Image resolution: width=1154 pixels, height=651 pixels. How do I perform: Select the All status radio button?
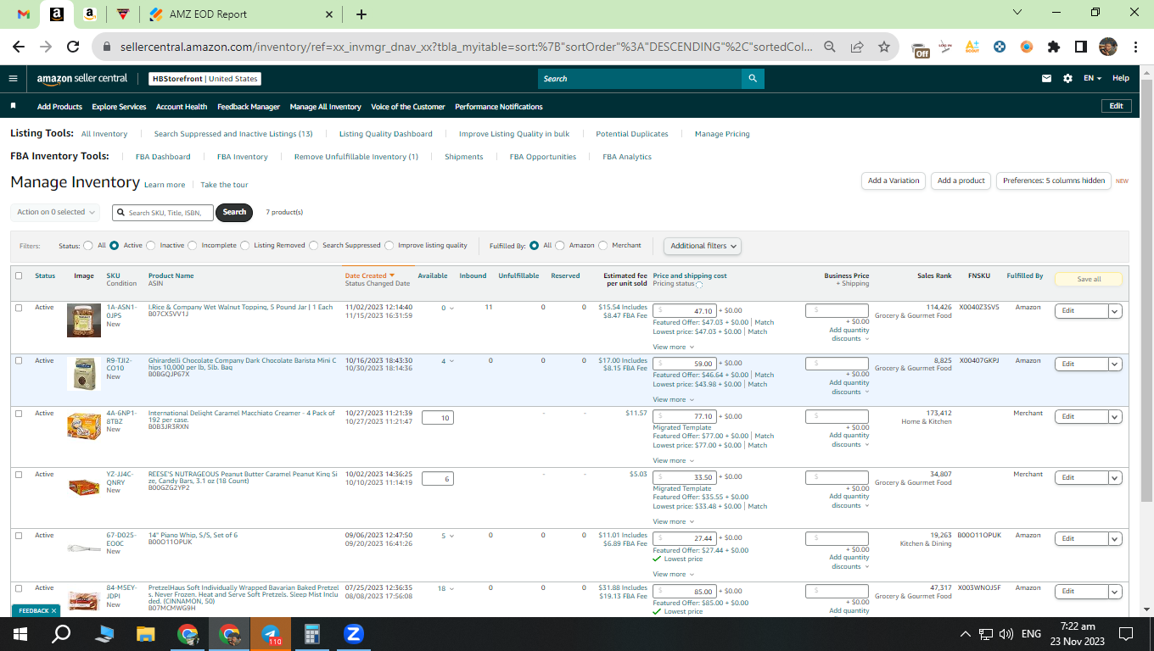point(88,246)
